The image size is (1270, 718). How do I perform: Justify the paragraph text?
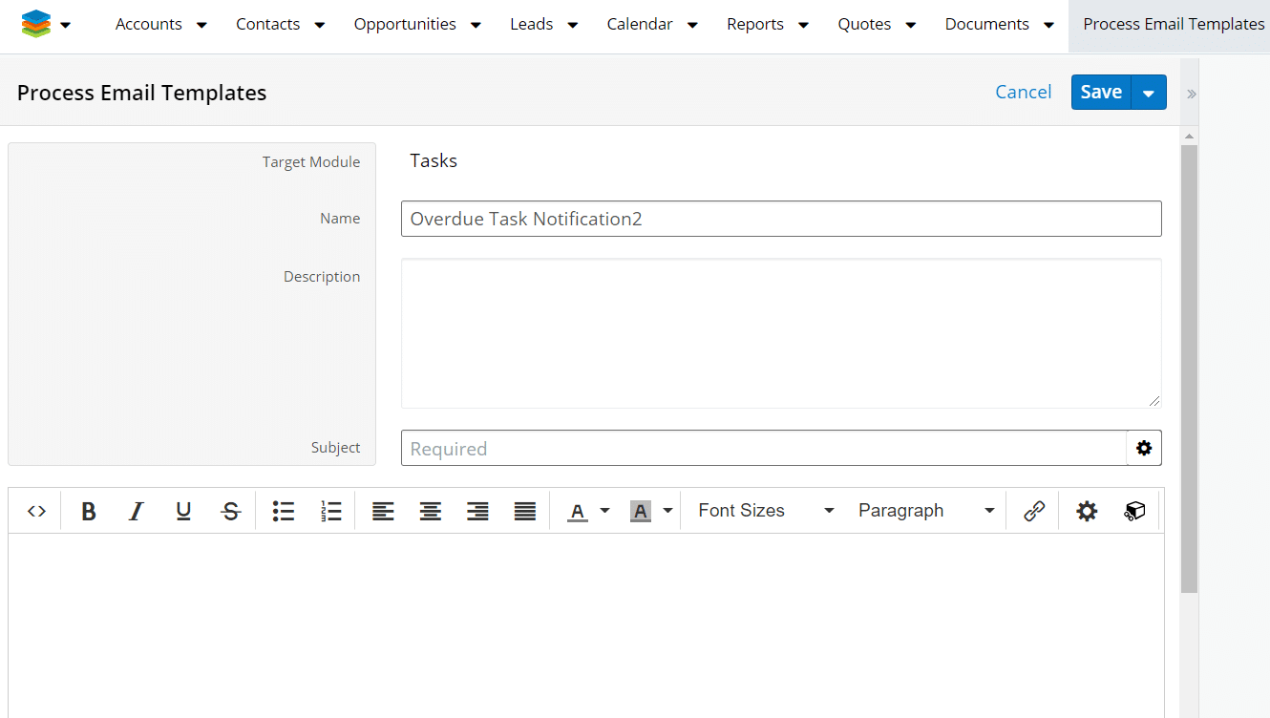pyautogui.click(x=525, y=511)
